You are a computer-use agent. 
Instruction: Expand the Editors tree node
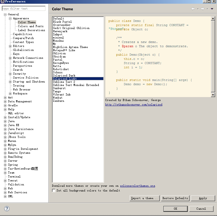coord(10,46)
